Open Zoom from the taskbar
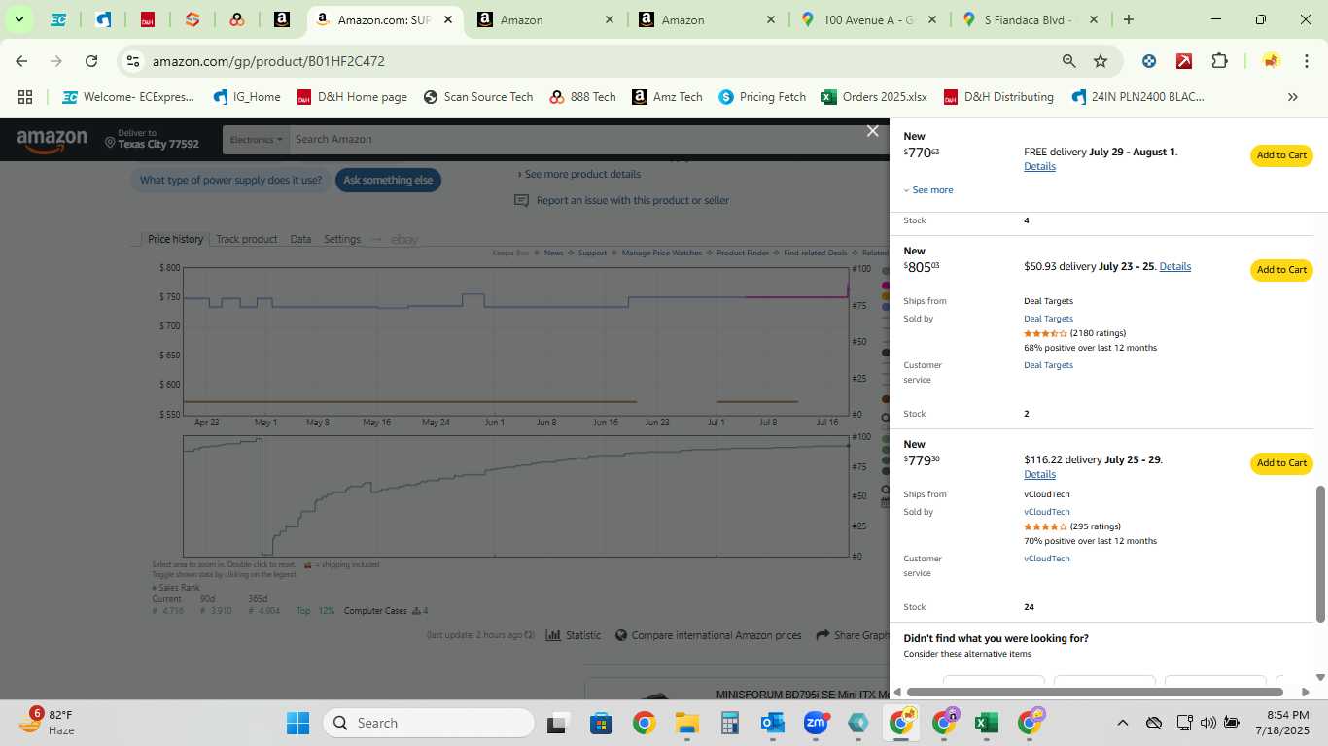This screenshot has width=1328, height=746. (816, 723)
